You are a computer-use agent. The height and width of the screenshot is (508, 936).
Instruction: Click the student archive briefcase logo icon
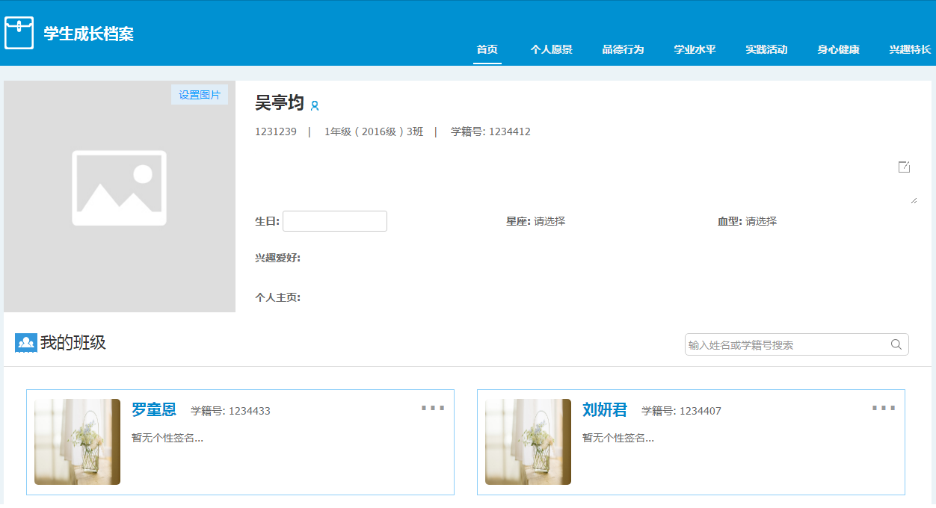pyautogui.click(x=19, y=34)
